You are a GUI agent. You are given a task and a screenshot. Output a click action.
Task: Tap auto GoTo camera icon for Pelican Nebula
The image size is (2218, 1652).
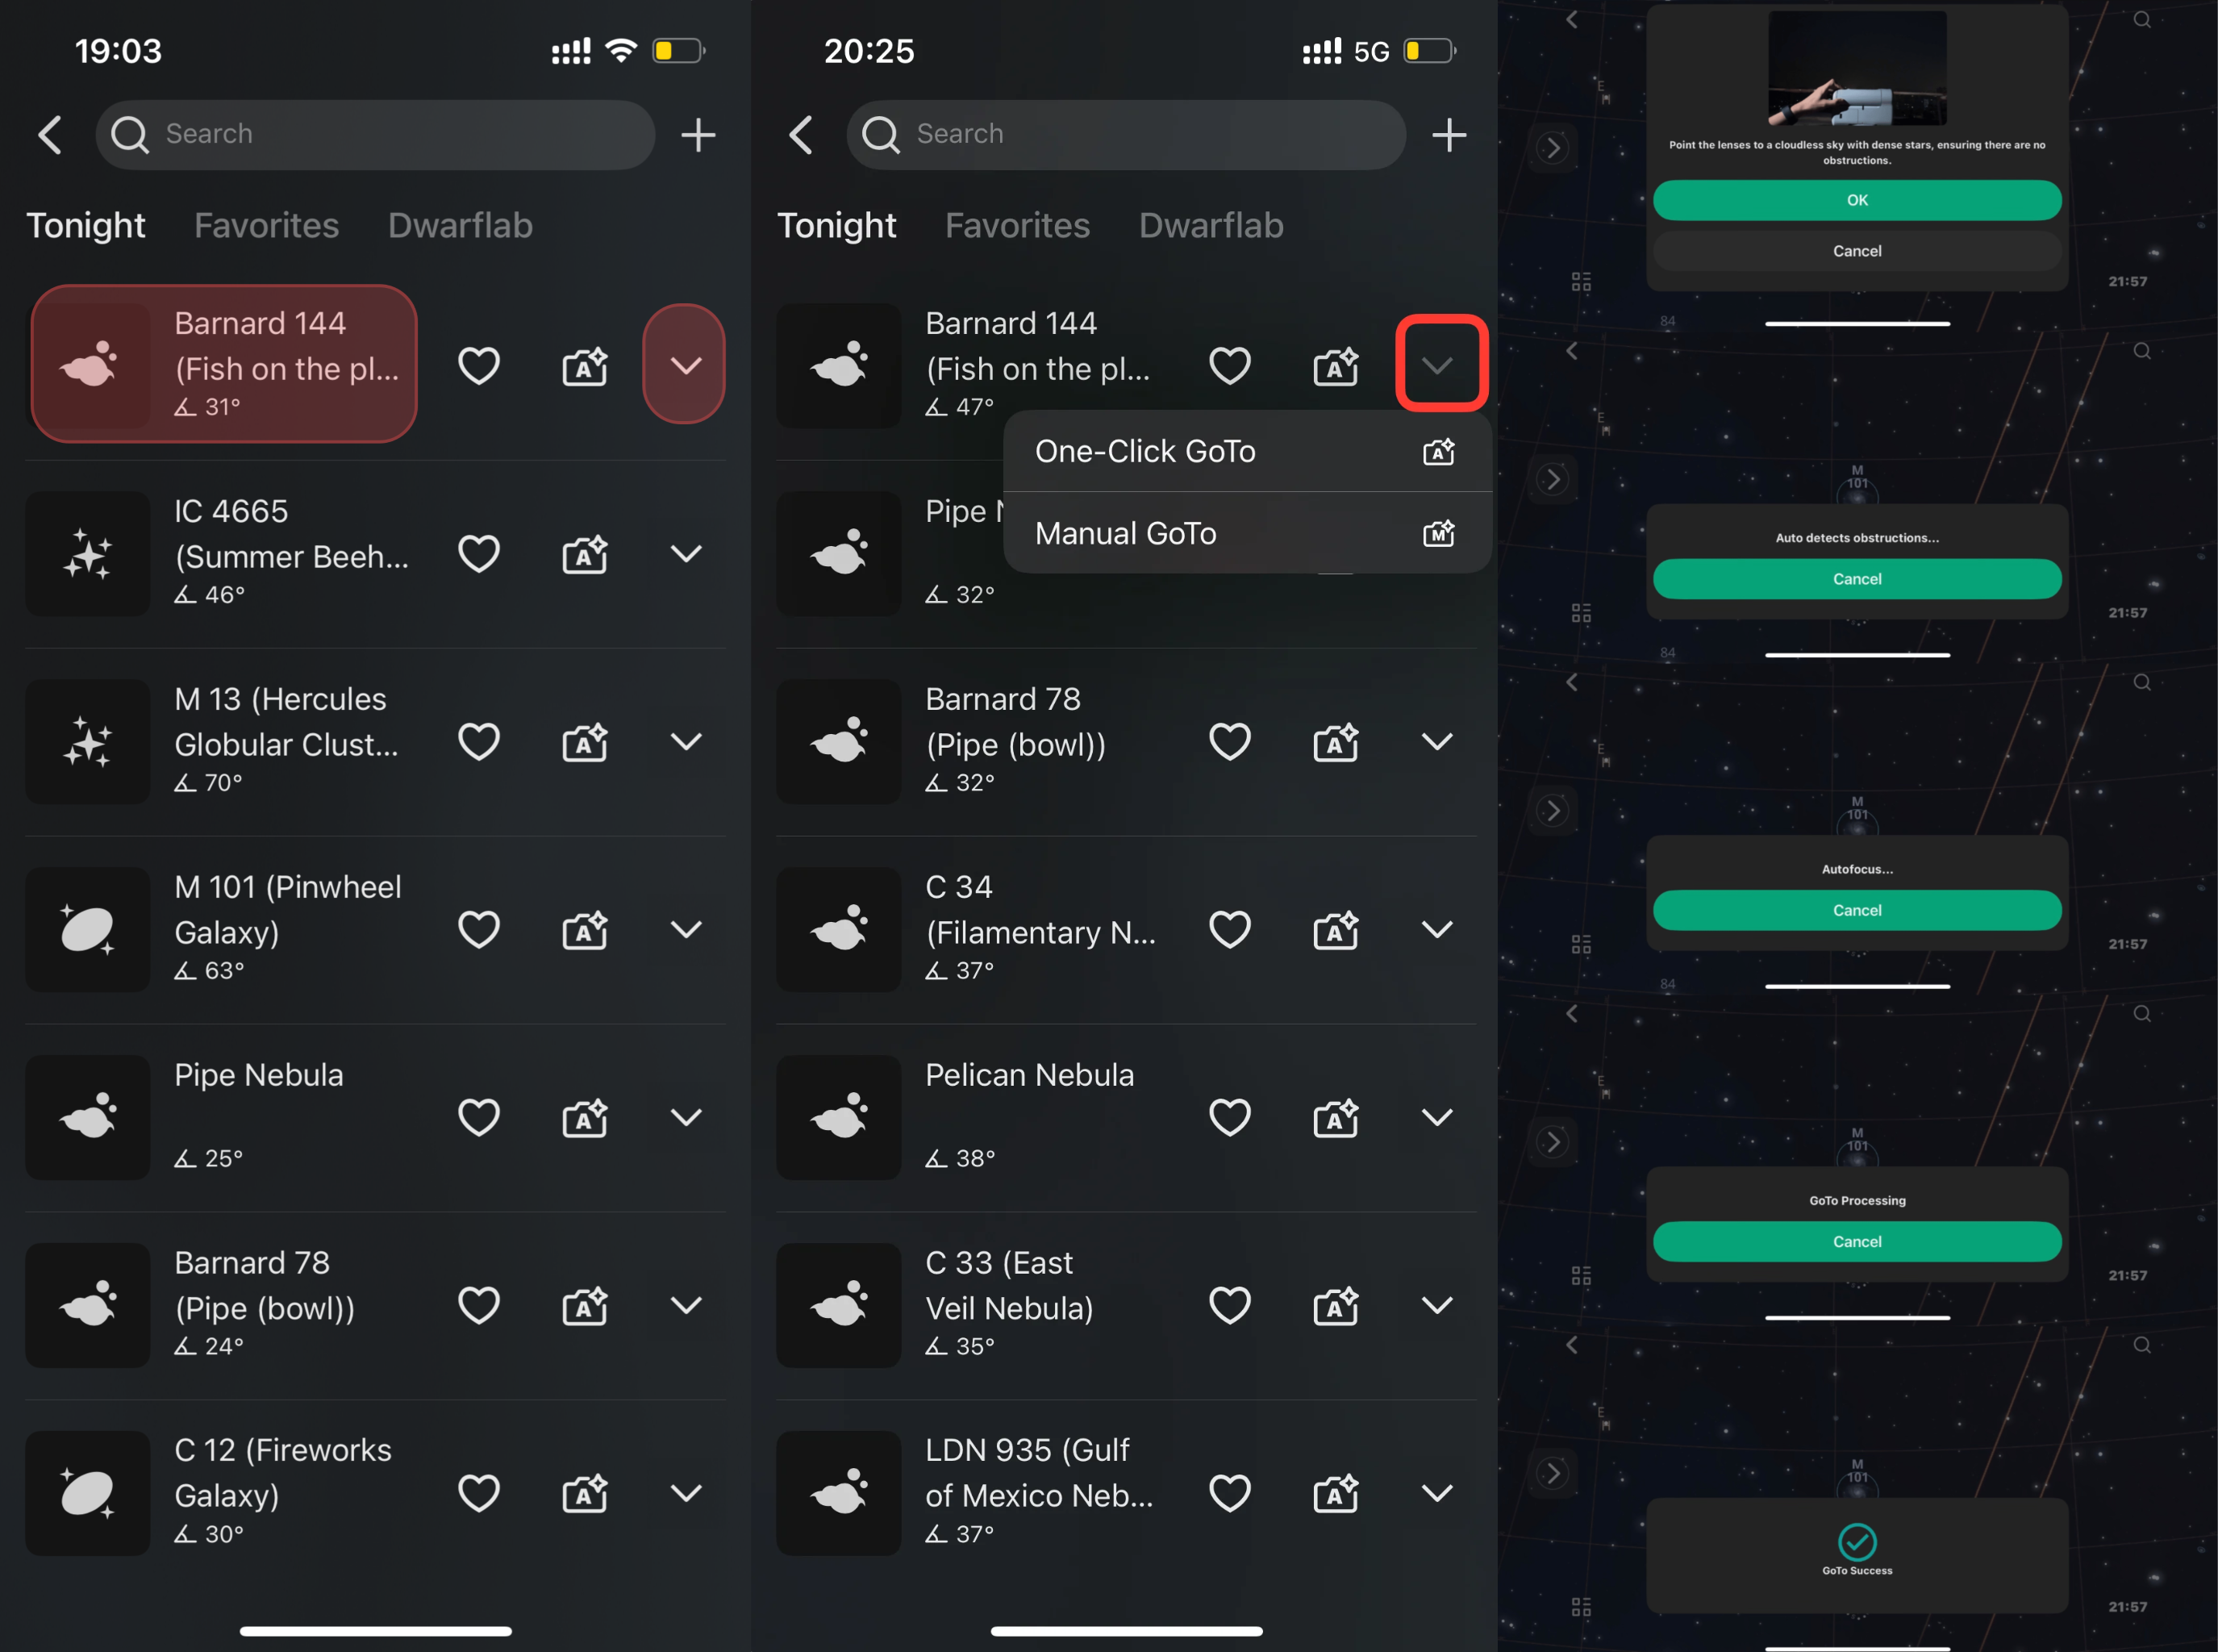tap(1336, 1118)
